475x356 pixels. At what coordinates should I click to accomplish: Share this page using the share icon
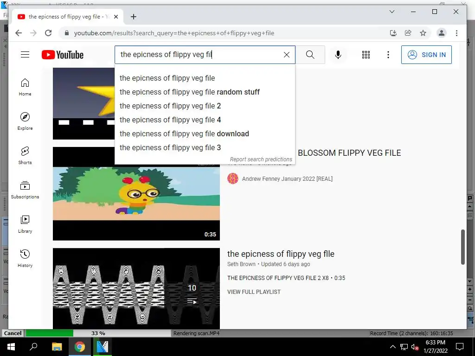(408, 33)
